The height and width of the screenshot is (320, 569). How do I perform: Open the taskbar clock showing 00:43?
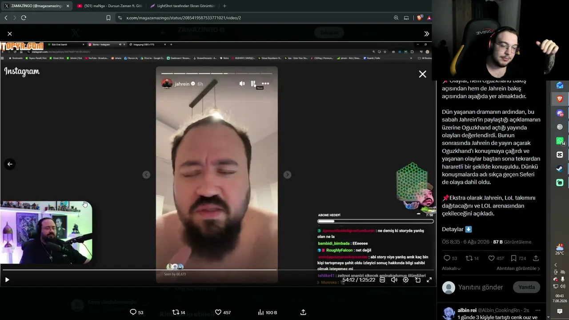[x=560, y=298]
